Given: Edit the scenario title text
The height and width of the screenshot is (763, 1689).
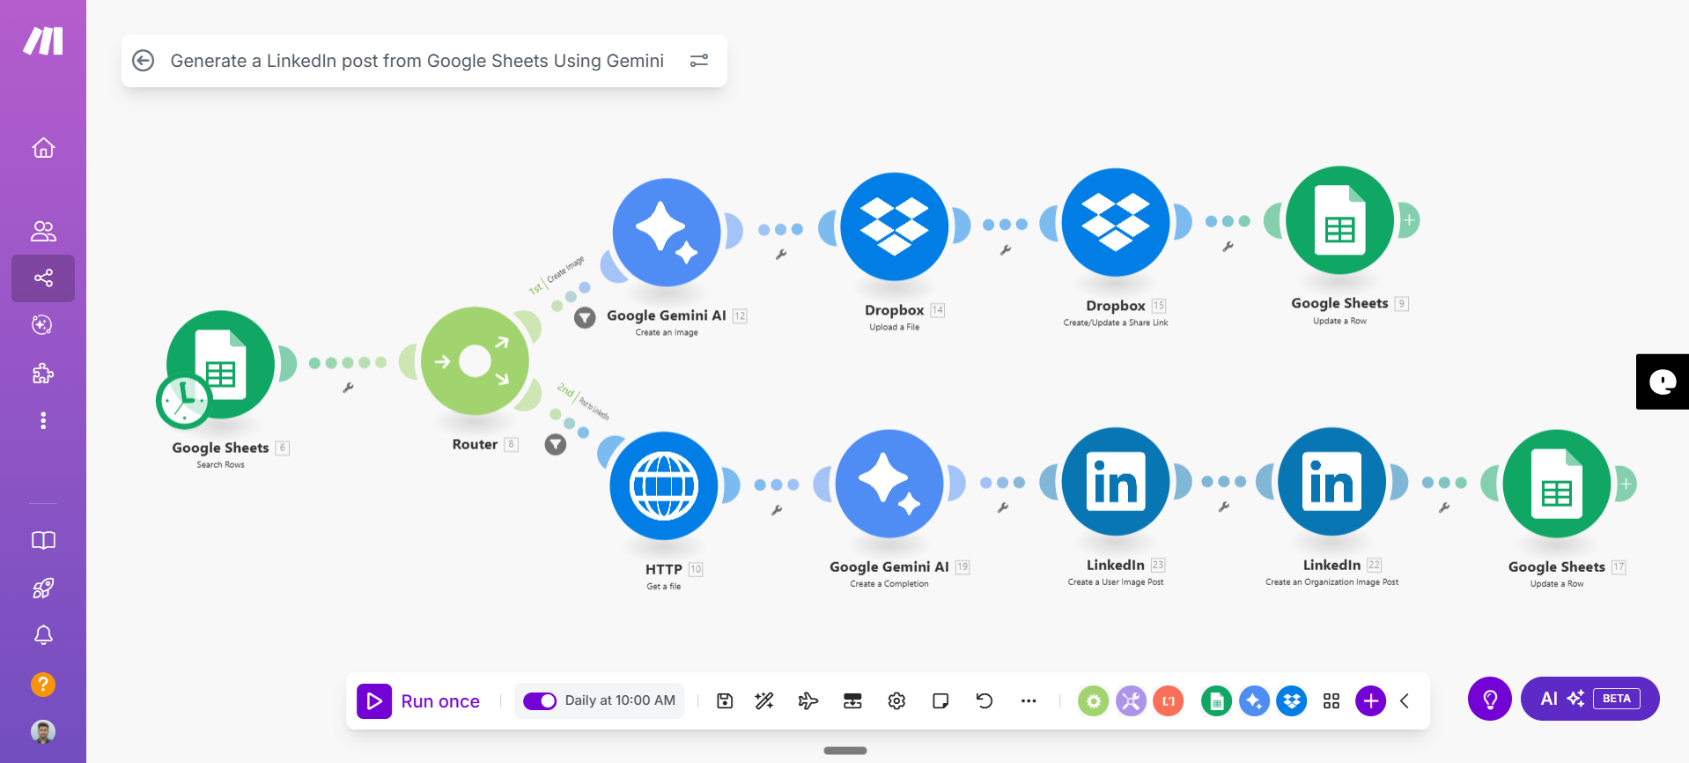Looking at the screenshot, I should pos(417,61).
